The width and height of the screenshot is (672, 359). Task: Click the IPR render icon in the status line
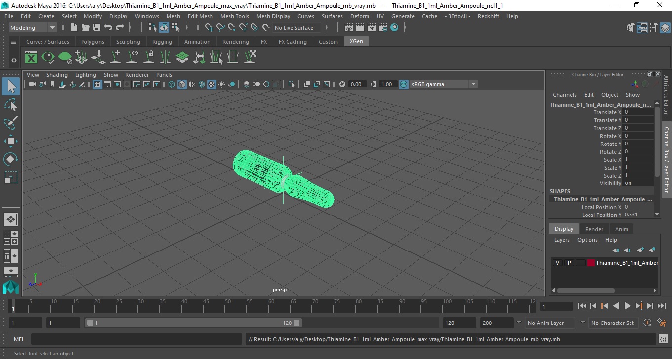point(371,28)
